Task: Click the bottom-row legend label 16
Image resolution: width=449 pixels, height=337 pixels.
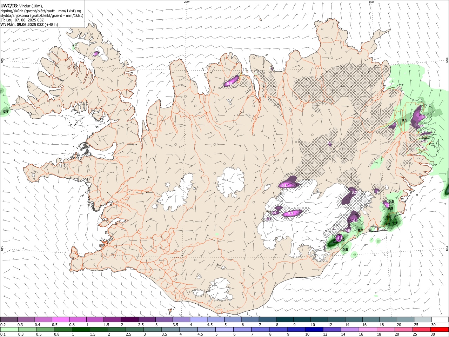Action: [x=361, y=335]
